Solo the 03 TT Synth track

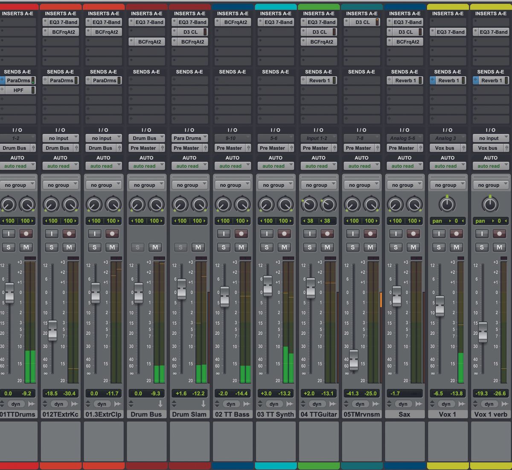[x=267, y=247]
